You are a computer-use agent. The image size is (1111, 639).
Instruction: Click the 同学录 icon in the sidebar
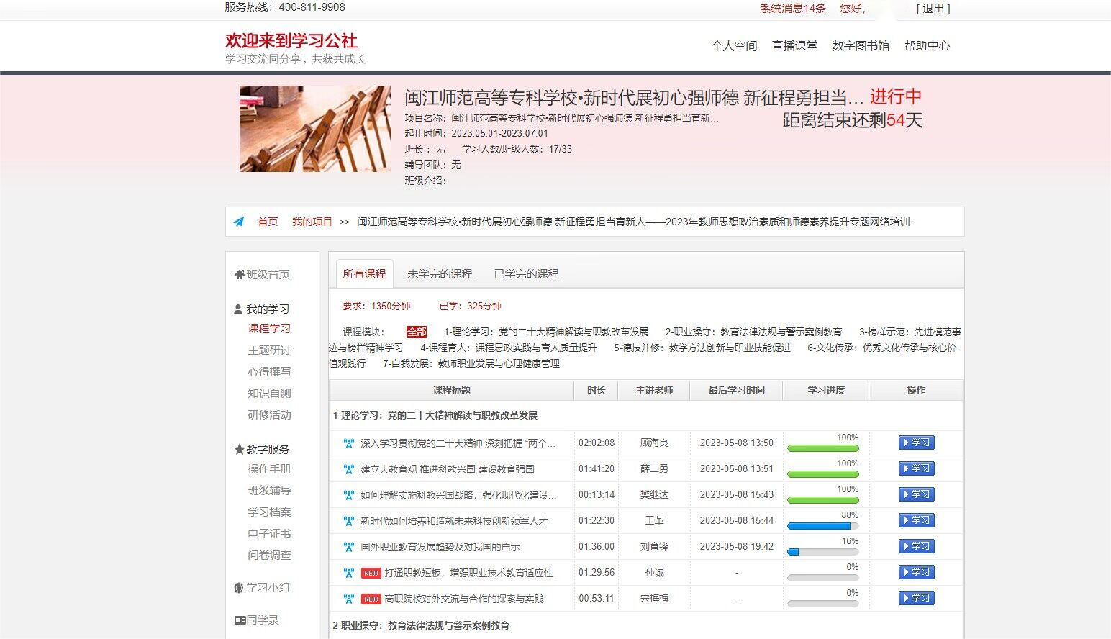pyautogui.click(x=240, y=620)
